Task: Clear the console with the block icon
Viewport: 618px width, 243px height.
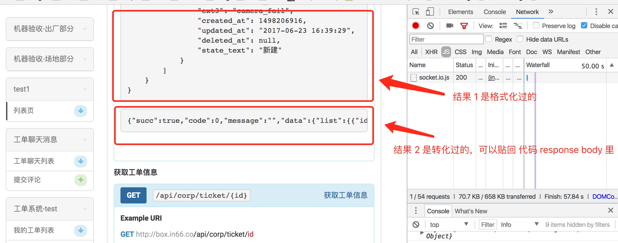Action: pos(416,224)
